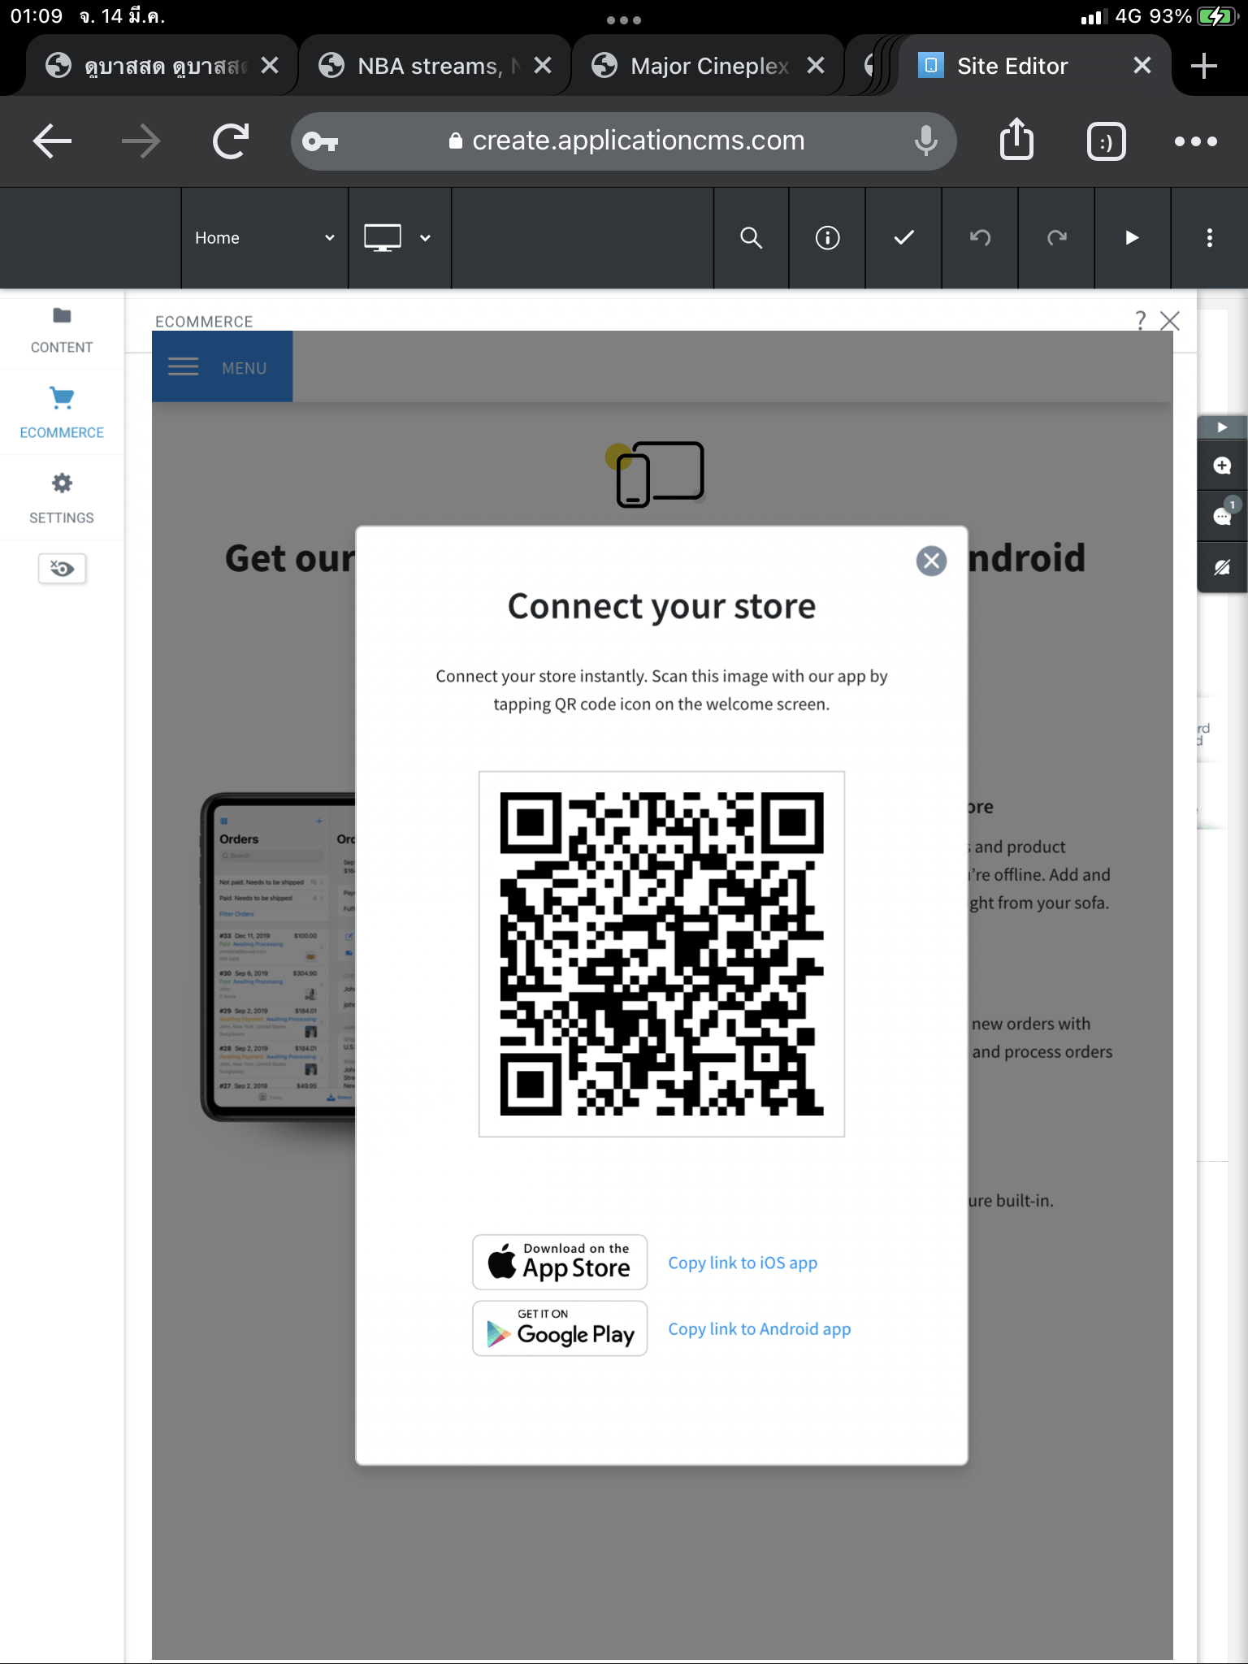Image resolution: width=1248 pixels, height=1664 pixels.
Task: Open the editor search tool
Action: click(752, 238)
